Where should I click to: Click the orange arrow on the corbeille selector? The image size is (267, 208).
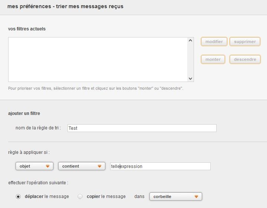[x=196, y=197]
